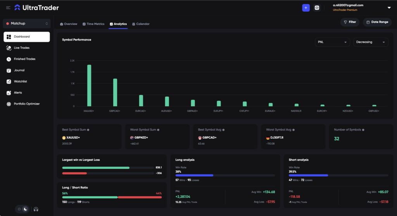Go to the Journal section
This screenshot has width=397, height=216.
coord(19,70)
